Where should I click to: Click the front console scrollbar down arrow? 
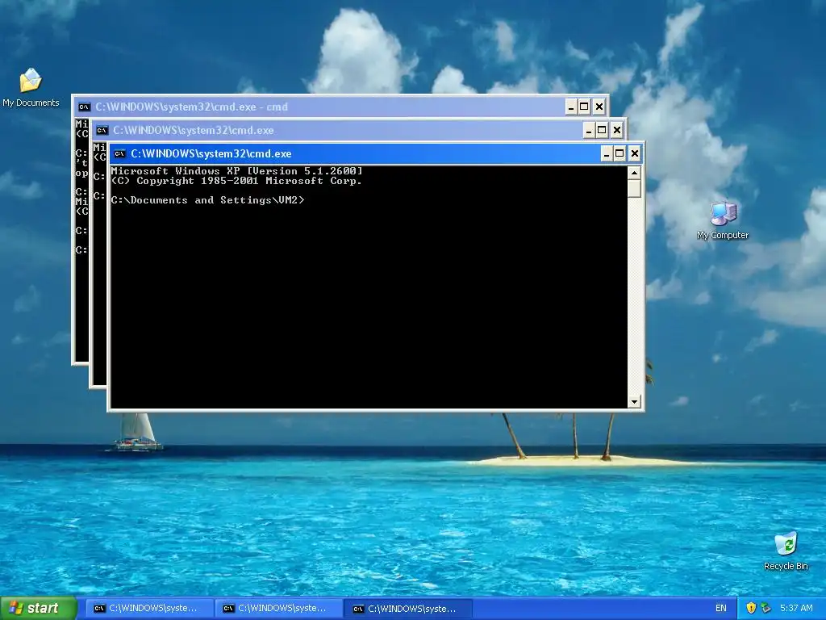(634, 402)
